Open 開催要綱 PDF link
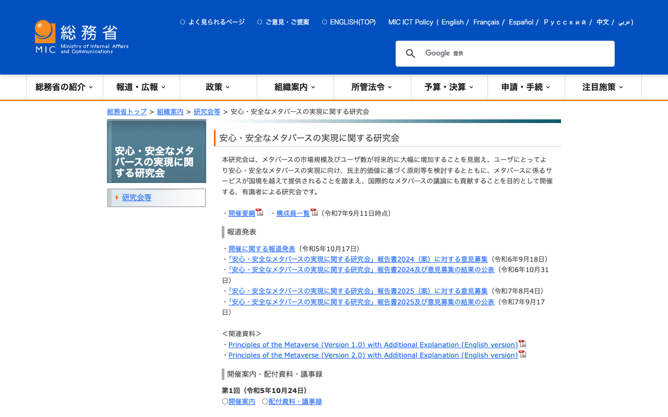This screenshot has height=417, width=668. 242,213
